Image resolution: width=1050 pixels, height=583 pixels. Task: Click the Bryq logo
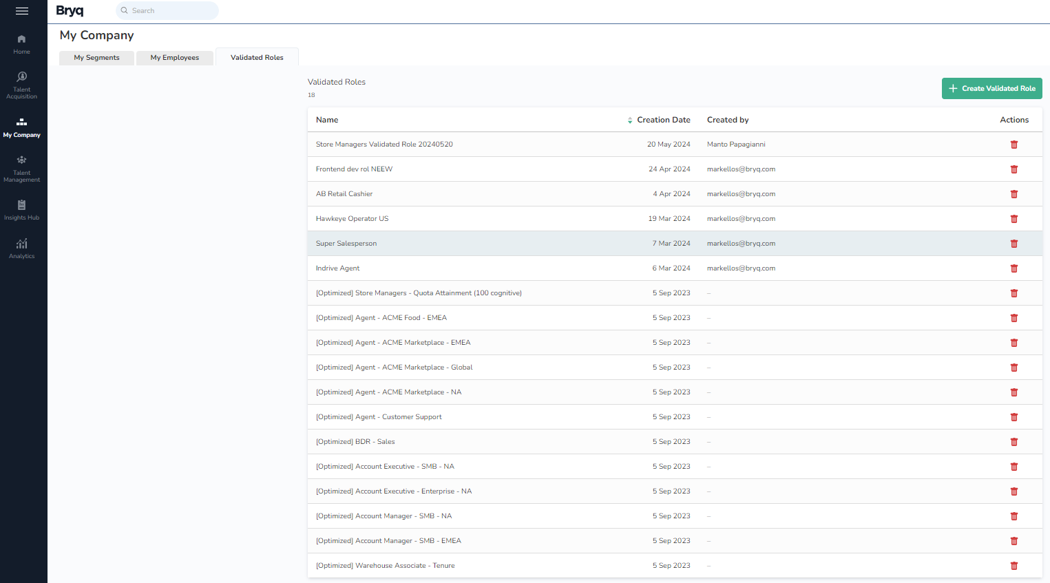click(x=70, y=10)
